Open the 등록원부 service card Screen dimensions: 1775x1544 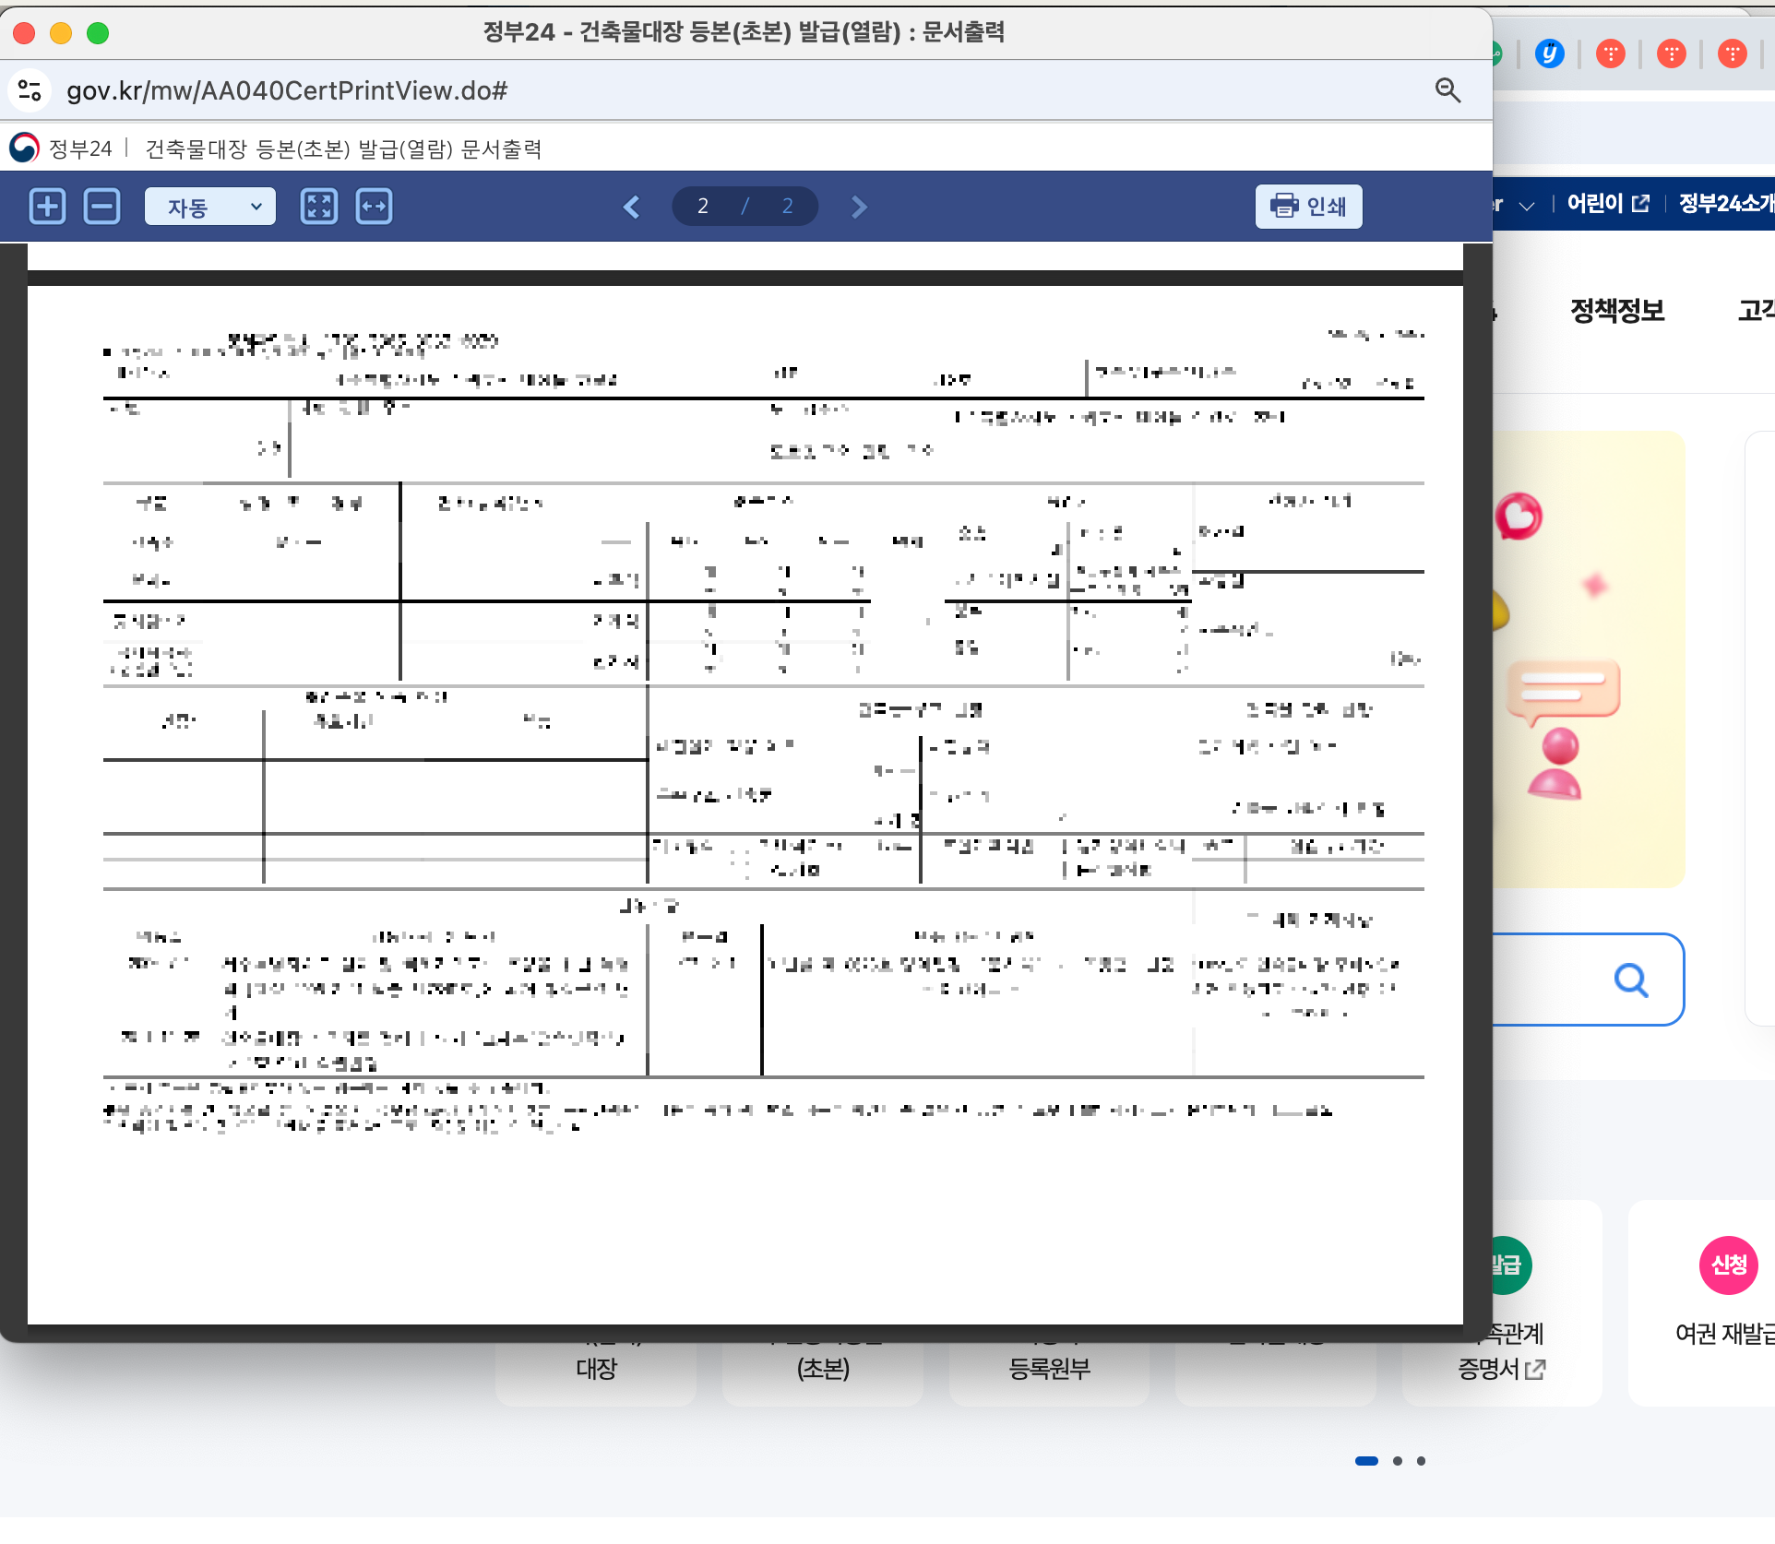(x=1050, y=1369)
